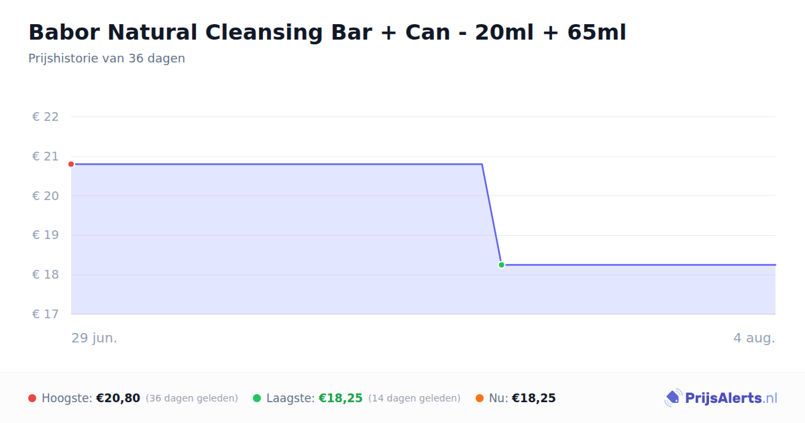Click the descending price drop line segment
Screen dimensions: 805x423
(x=492, y=214)
